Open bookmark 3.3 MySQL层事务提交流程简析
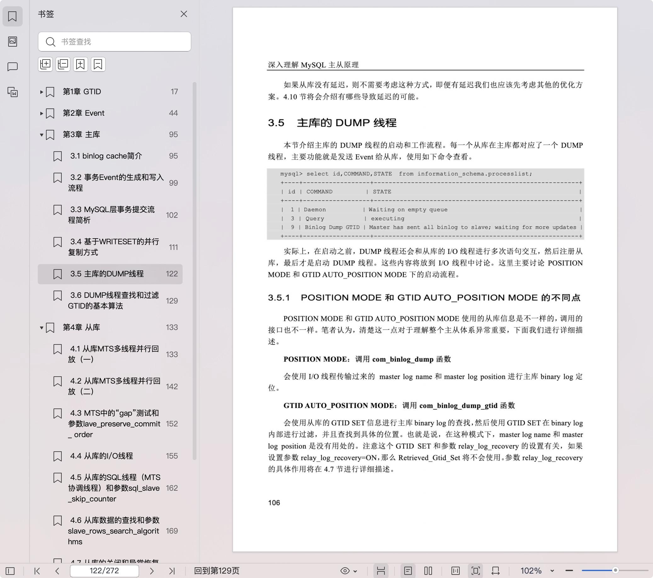Screen dimensions: 653x578 pos(110,215)
